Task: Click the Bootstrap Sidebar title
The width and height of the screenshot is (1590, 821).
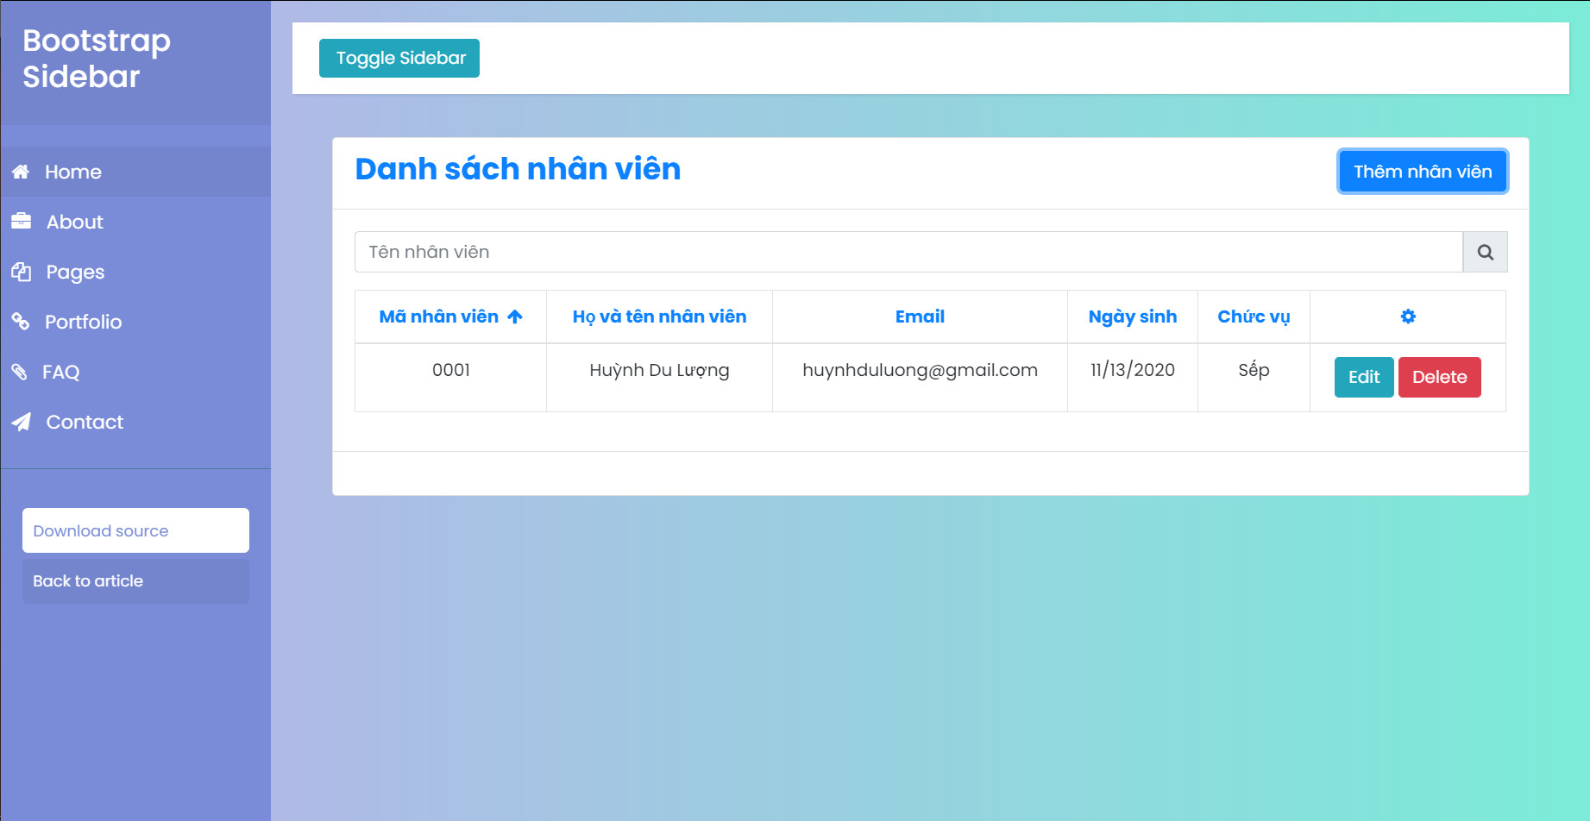Action: point(97,59)
